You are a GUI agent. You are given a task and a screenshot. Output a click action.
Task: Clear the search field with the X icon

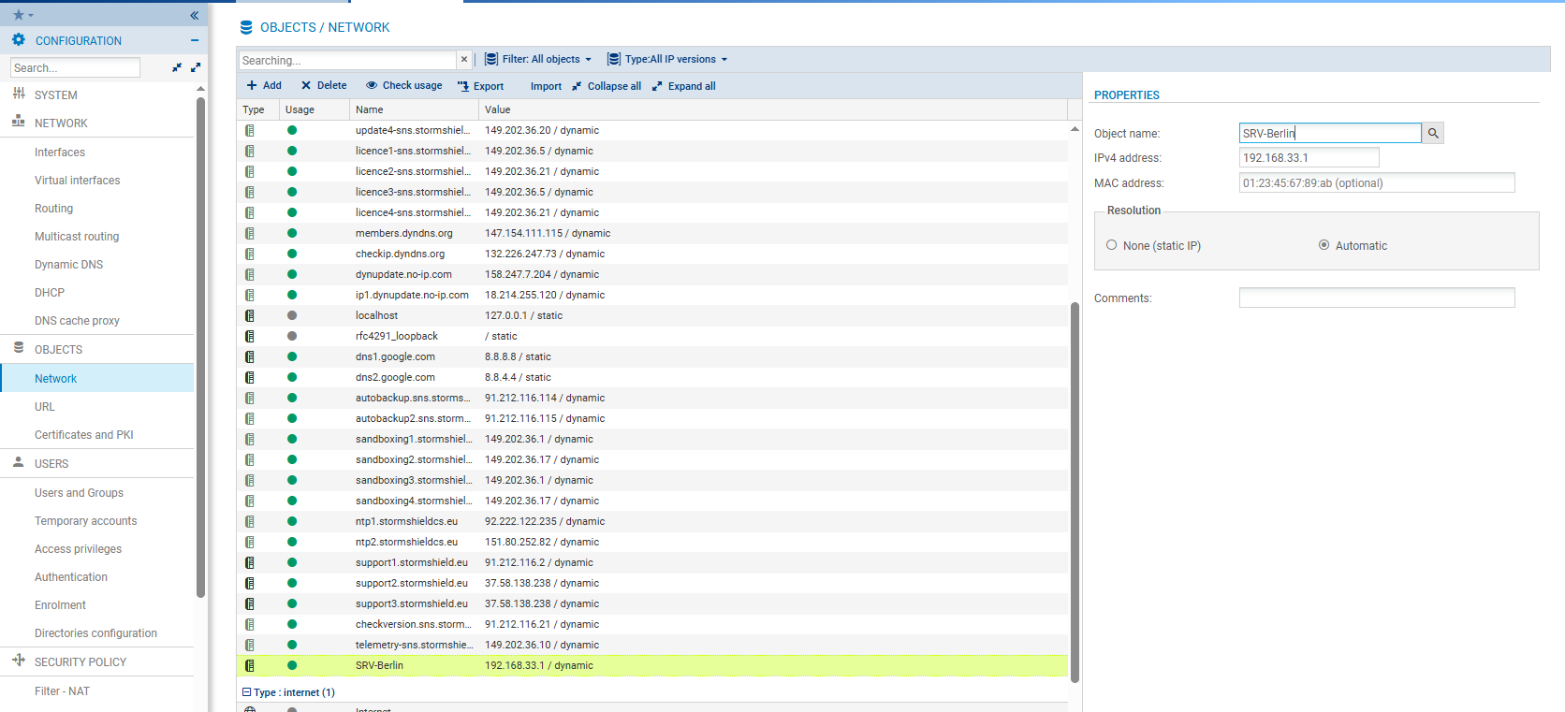coord(463,60)
